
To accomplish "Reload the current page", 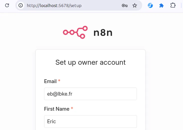I will pyautogui.click(x=7, y=5).
